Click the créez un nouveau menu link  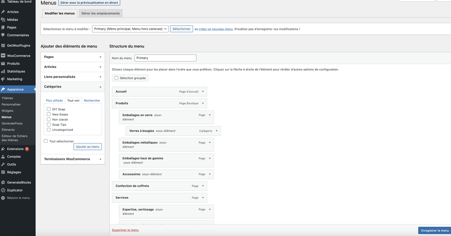coord(216,29)
